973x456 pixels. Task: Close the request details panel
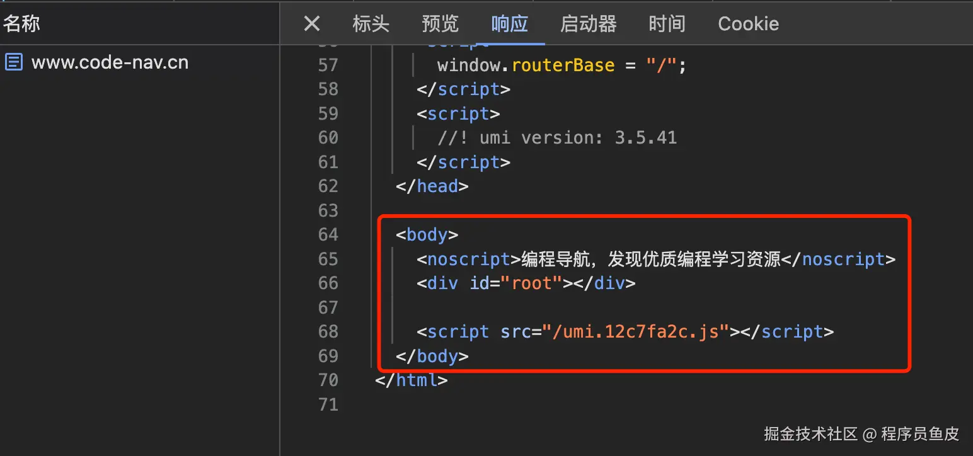point(312,24)
